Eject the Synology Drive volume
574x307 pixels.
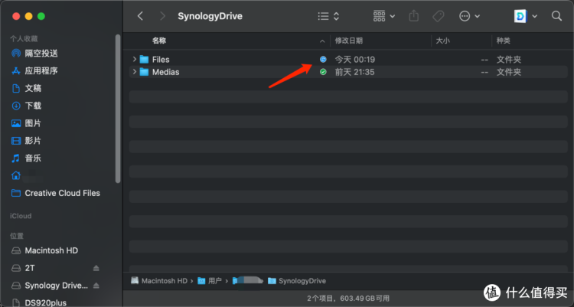[x=96, y=286]
